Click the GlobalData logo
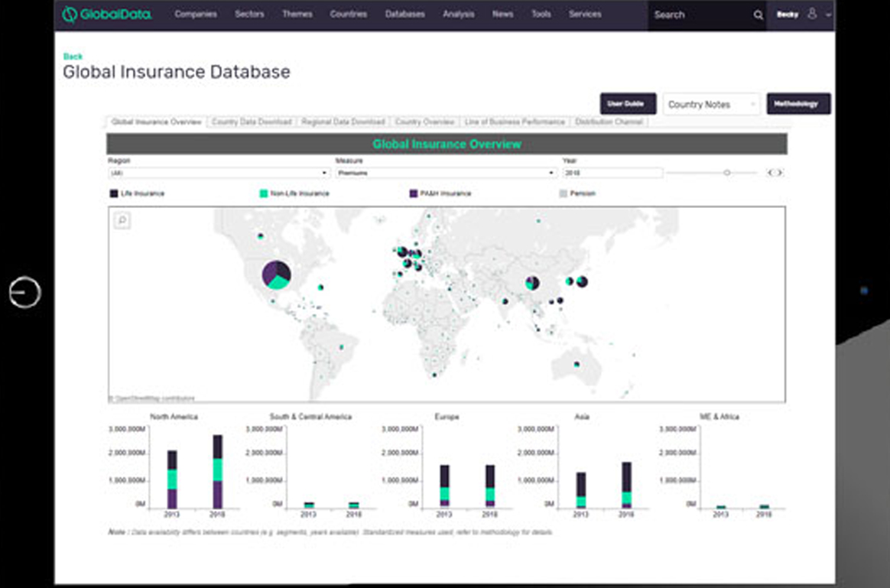Viewport: 890px width, 588px height. pos(107,15)
